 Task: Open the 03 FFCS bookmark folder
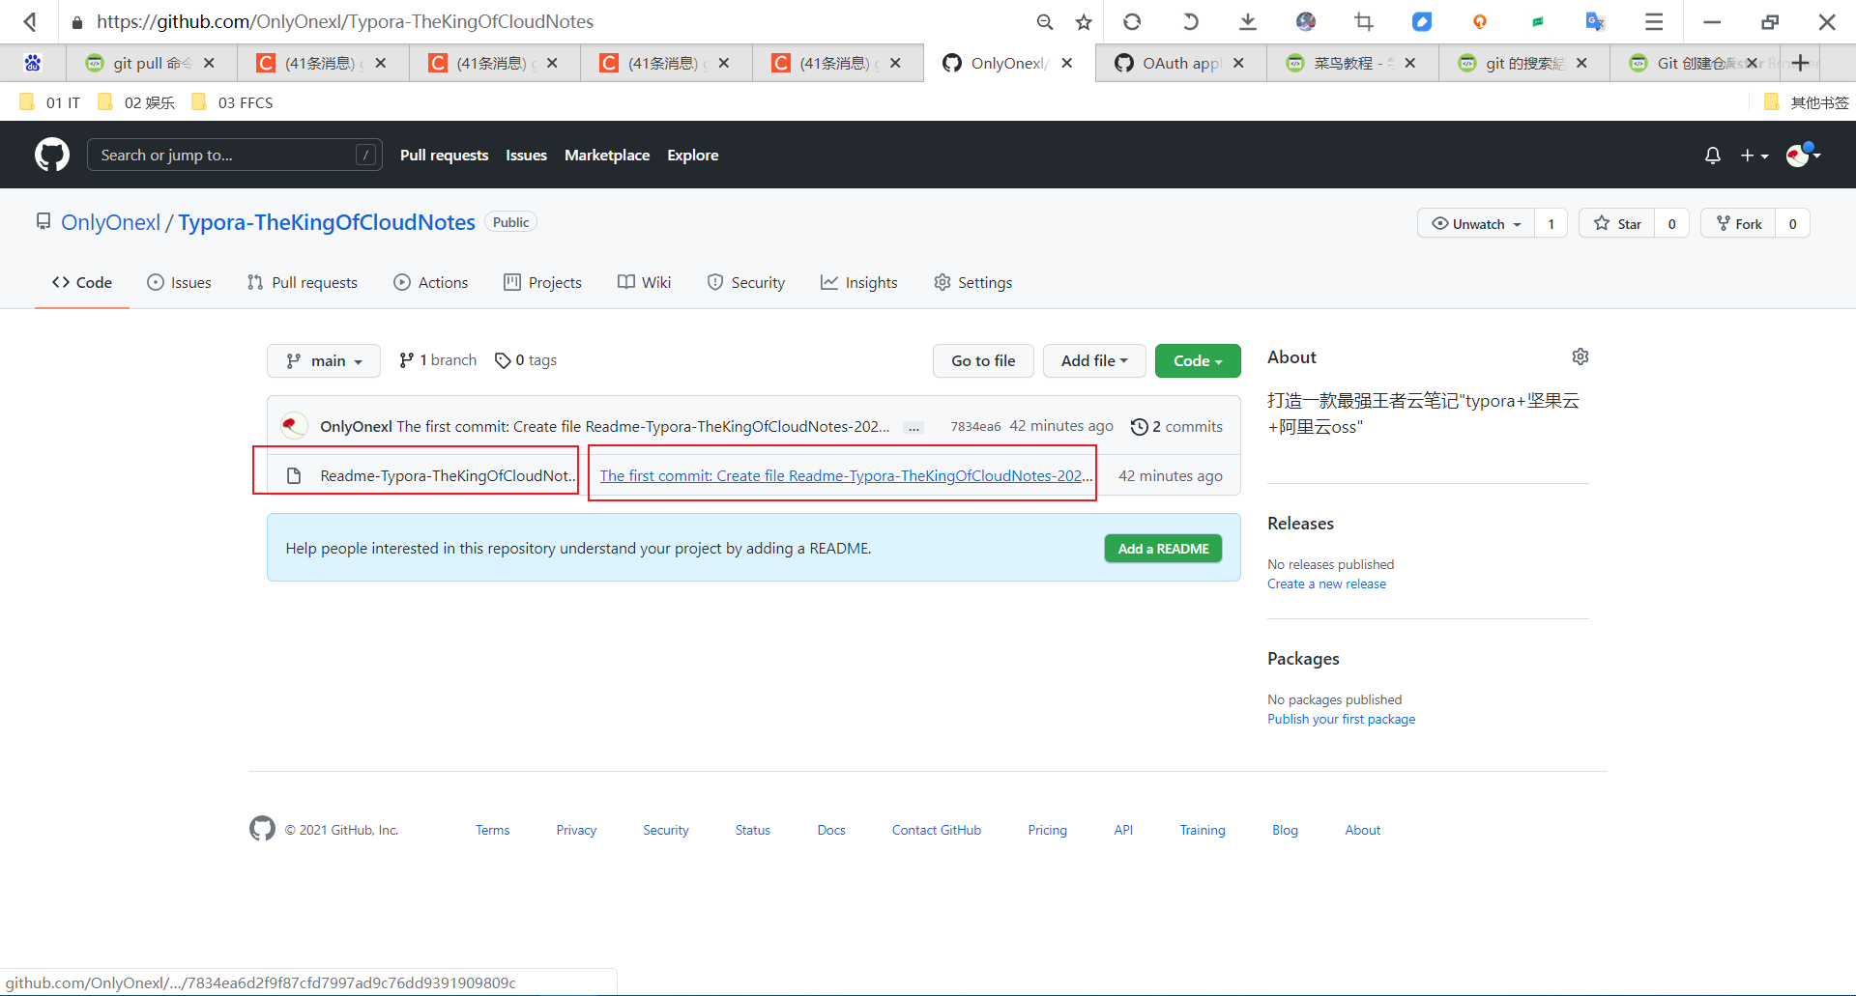(x=232, y=102)
